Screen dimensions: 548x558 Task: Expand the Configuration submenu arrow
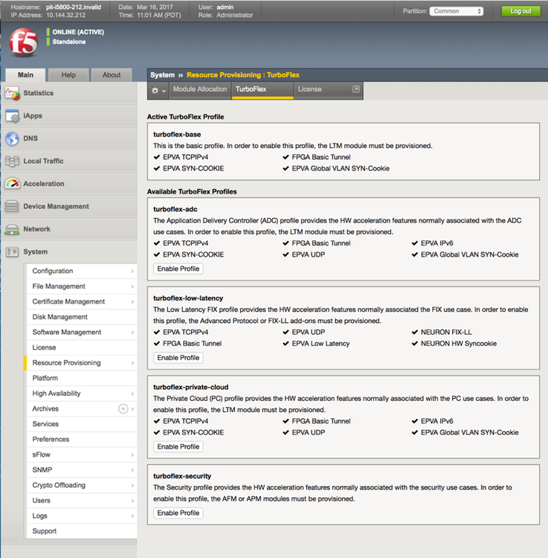point(132,272)
